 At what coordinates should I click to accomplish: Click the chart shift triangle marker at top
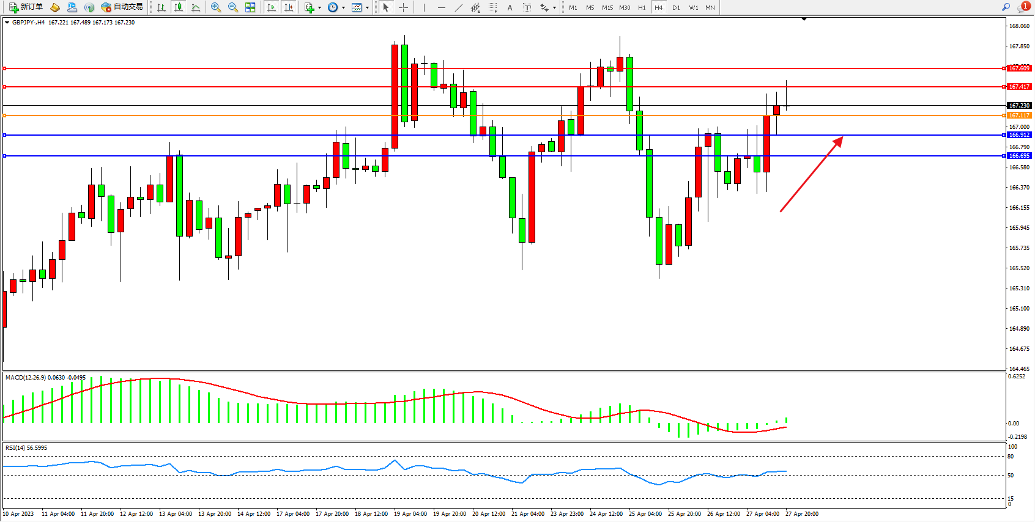[x=804, y=20]
